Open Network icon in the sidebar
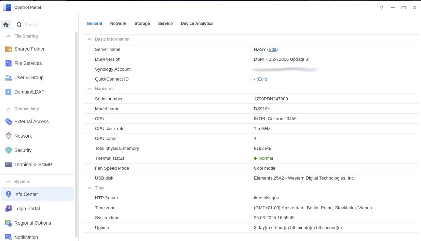Viewport: 421px width, 241px height. coord(9,136)
